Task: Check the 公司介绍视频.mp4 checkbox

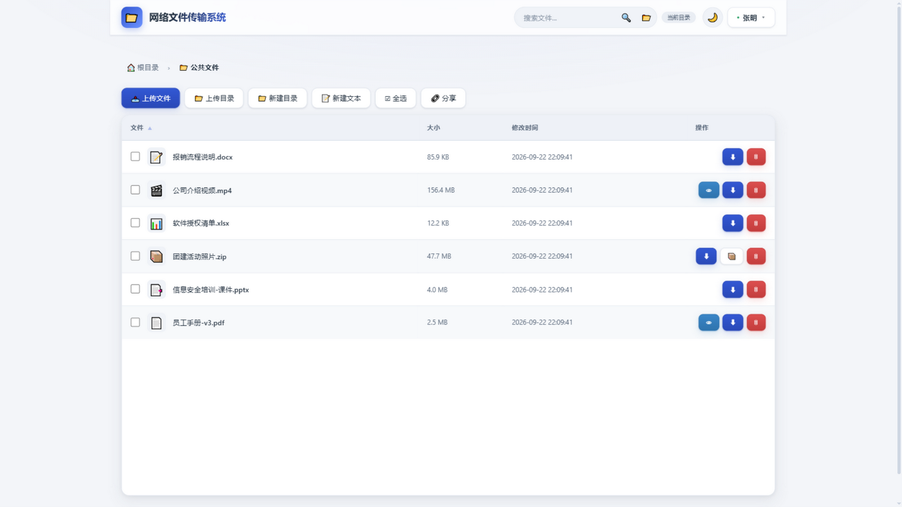Action: coord(135,190)
